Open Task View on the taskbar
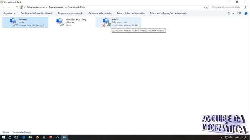Image resolution: width=250 pixels, height=140 pixels. (16, 137)
